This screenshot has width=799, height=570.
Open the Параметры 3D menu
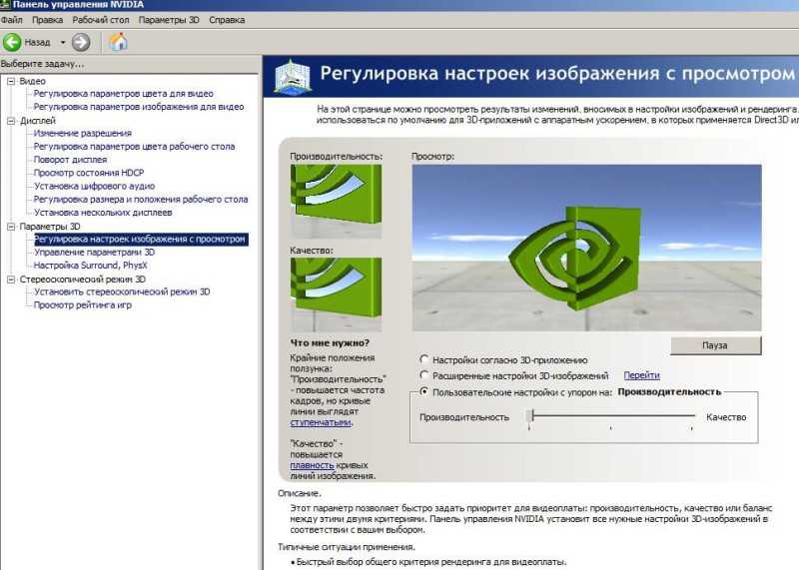[x=169, y=20]
